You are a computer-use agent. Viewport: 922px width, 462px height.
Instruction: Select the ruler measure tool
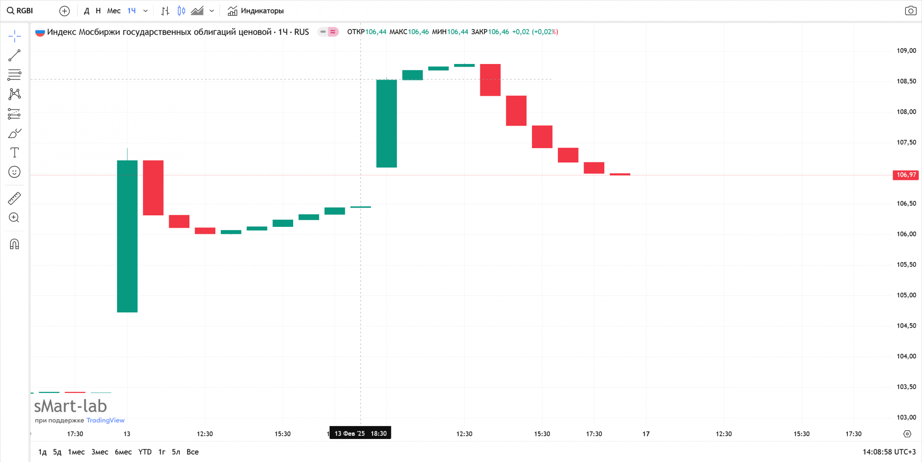click(14, 198)
